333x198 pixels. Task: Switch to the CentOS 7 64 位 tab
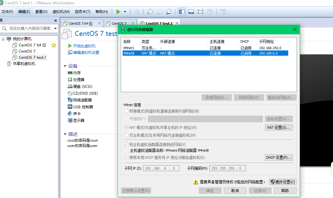(x=81, y=24)
